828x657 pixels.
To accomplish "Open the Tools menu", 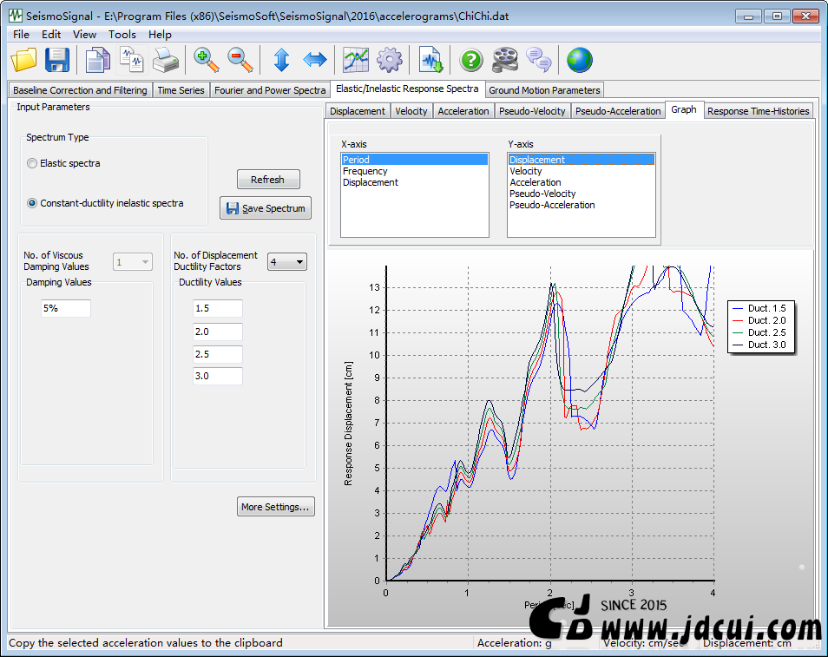I will (x=122, y=35).
